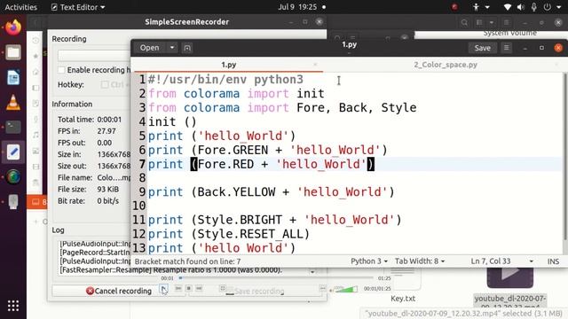The image size is (568, 319).
Task: Toggle fullscreen button in video controls
Action: [223, 288]
